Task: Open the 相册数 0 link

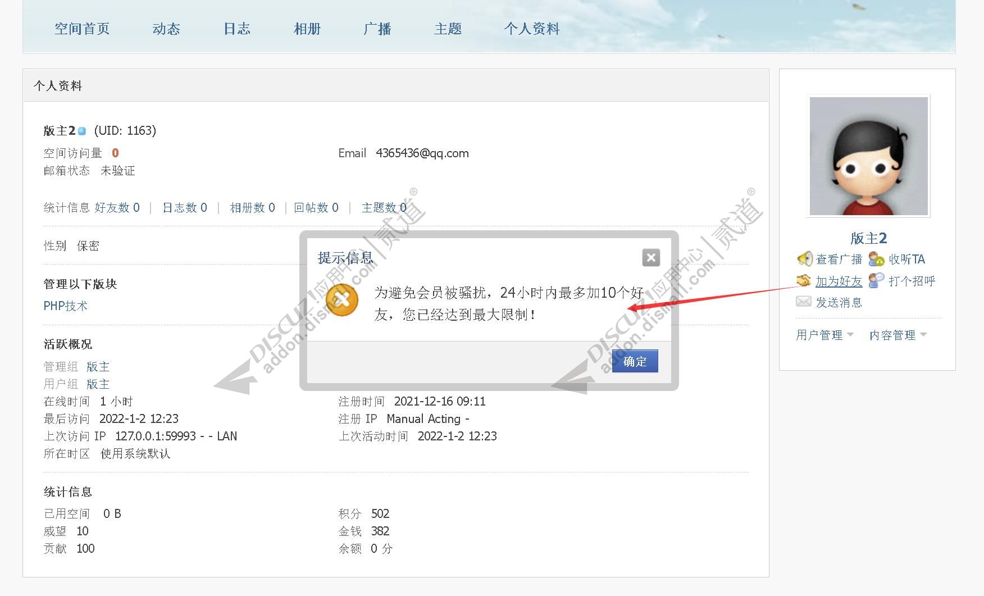Action: [x=252, y=208]
